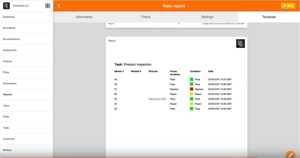Click marker number 53
This screenshot has width=300, height=158.
point(115,109)
